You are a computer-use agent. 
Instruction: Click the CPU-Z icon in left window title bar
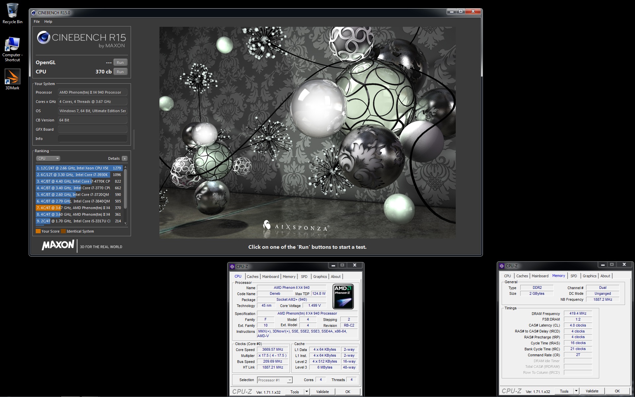click(x=232, y=266)
